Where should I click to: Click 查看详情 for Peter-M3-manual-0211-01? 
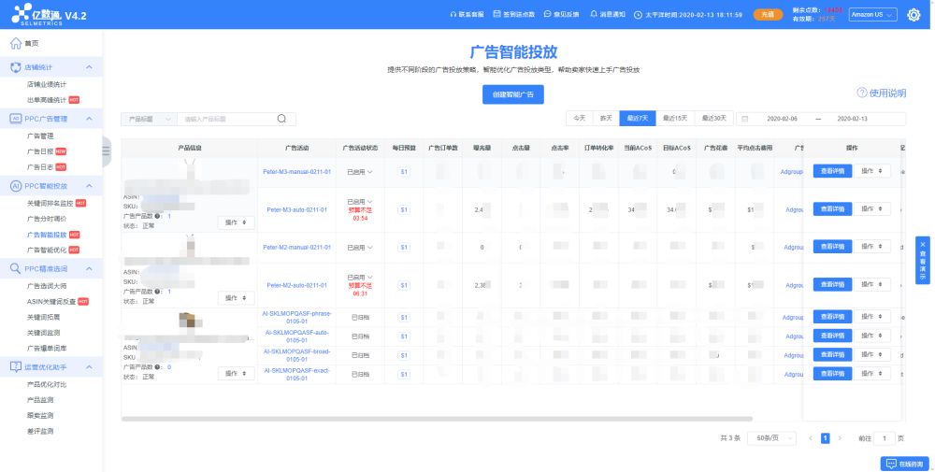832,171
